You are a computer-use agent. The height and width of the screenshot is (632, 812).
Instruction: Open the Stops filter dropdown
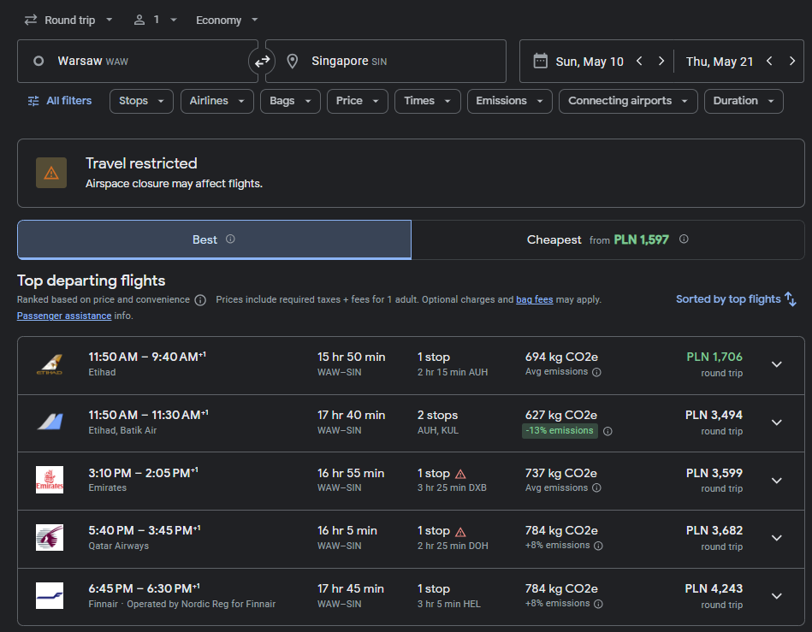point(141,101)
